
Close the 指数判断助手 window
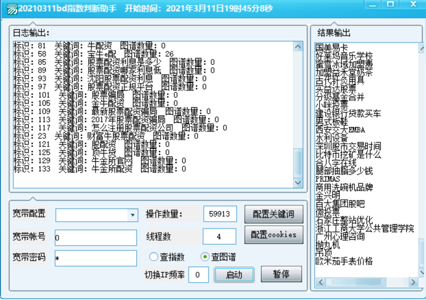tap(413, 5)
